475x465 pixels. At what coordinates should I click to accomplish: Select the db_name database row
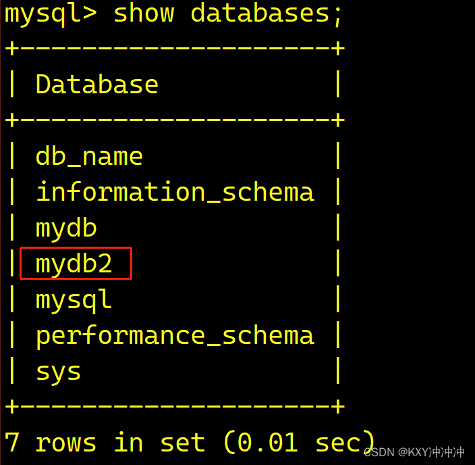point(89,157)
